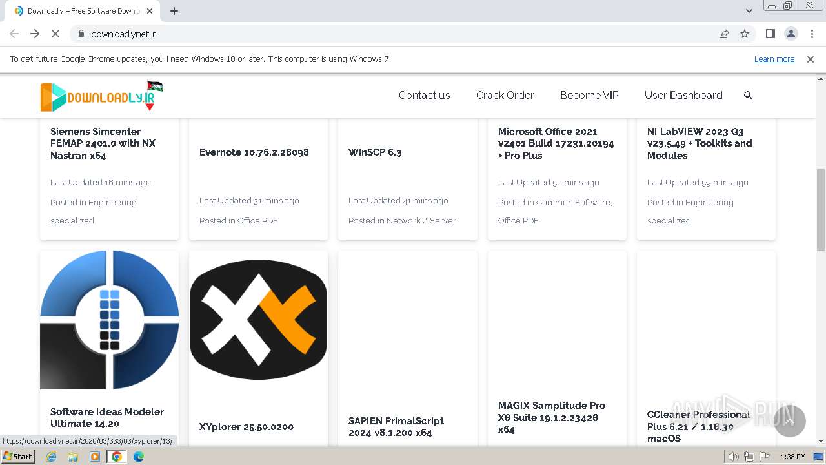Click the Downloadly.ir site logo
Screen dimensions: 826x465
pos(101,96)
